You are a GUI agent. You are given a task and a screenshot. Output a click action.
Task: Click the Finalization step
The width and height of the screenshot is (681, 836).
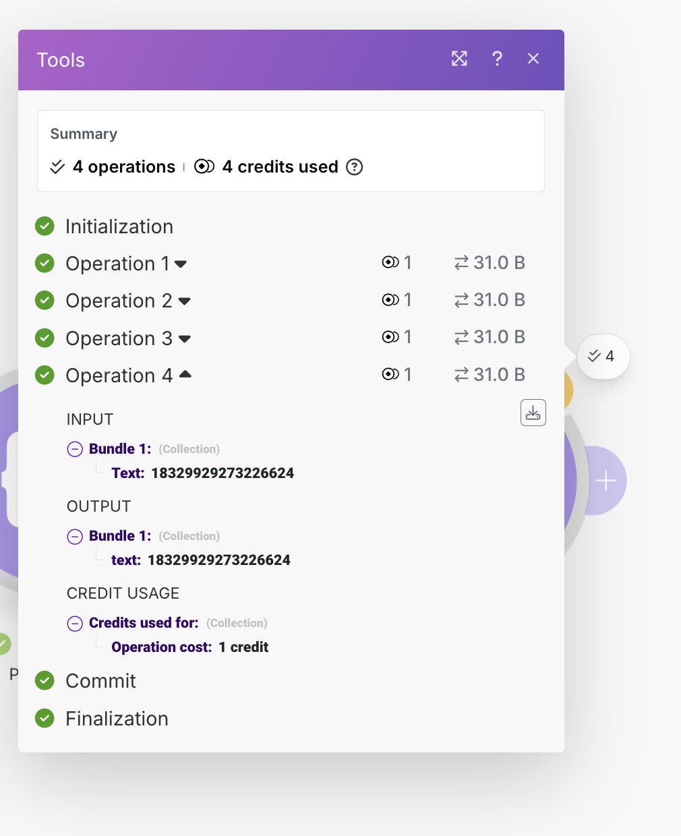pos(117,719)
